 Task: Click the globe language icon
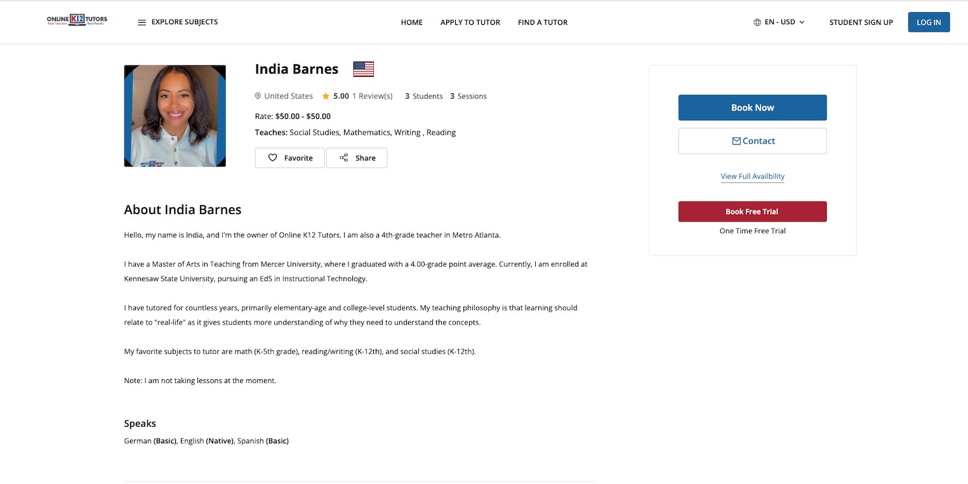(x=757, y=22)
